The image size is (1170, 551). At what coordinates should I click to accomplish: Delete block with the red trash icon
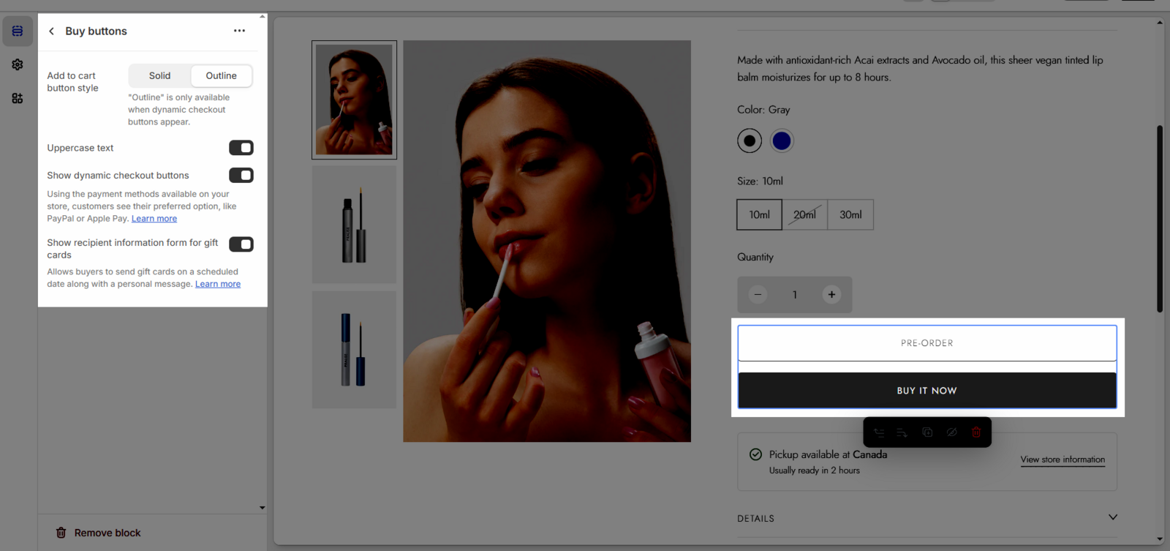click(x=975, y=432)
